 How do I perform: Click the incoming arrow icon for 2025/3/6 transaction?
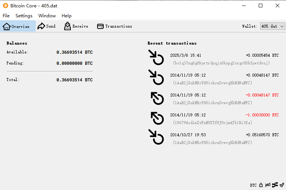coord(156,58)
